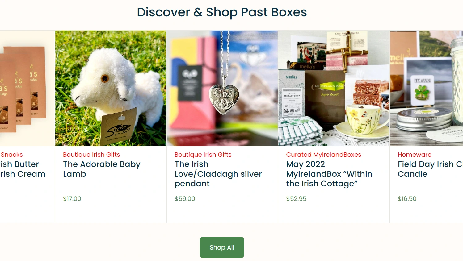
Task: Select the Field Day Irish Candle title
Action: pyautogui.click(x=430, y=169)
